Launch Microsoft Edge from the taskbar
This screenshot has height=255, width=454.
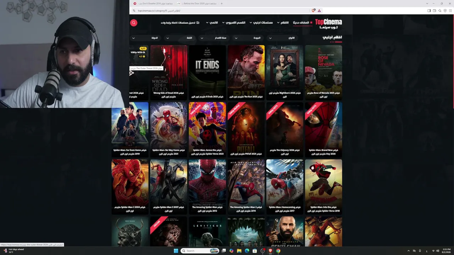pyautogui.click(x=247, y=251)
